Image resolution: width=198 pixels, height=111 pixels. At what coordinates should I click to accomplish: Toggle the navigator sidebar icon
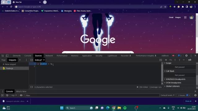click(x=32, y=60)
